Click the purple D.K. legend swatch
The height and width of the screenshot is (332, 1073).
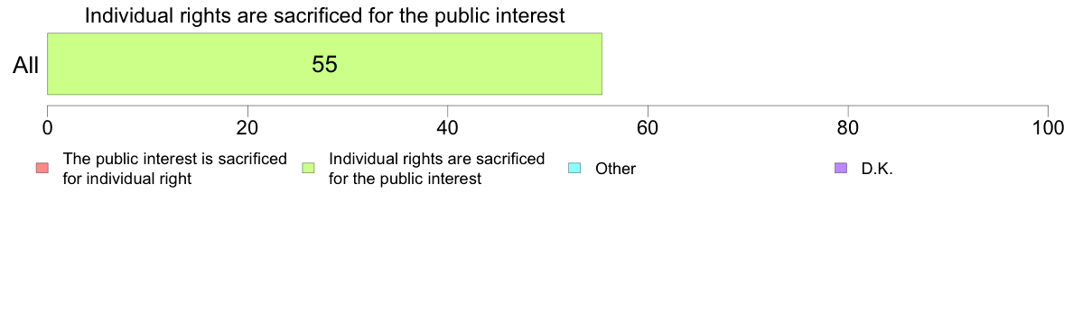841,168
